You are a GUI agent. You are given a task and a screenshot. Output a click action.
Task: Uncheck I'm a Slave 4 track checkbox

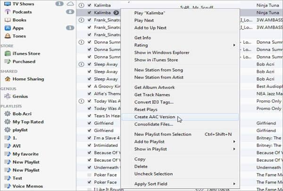89,138
